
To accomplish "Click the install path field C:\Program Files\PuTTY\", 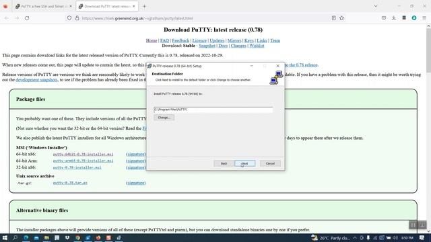I will coord(213,110).
